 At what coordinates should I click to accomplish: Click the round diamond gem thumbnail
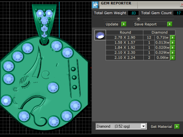(100, 35)
